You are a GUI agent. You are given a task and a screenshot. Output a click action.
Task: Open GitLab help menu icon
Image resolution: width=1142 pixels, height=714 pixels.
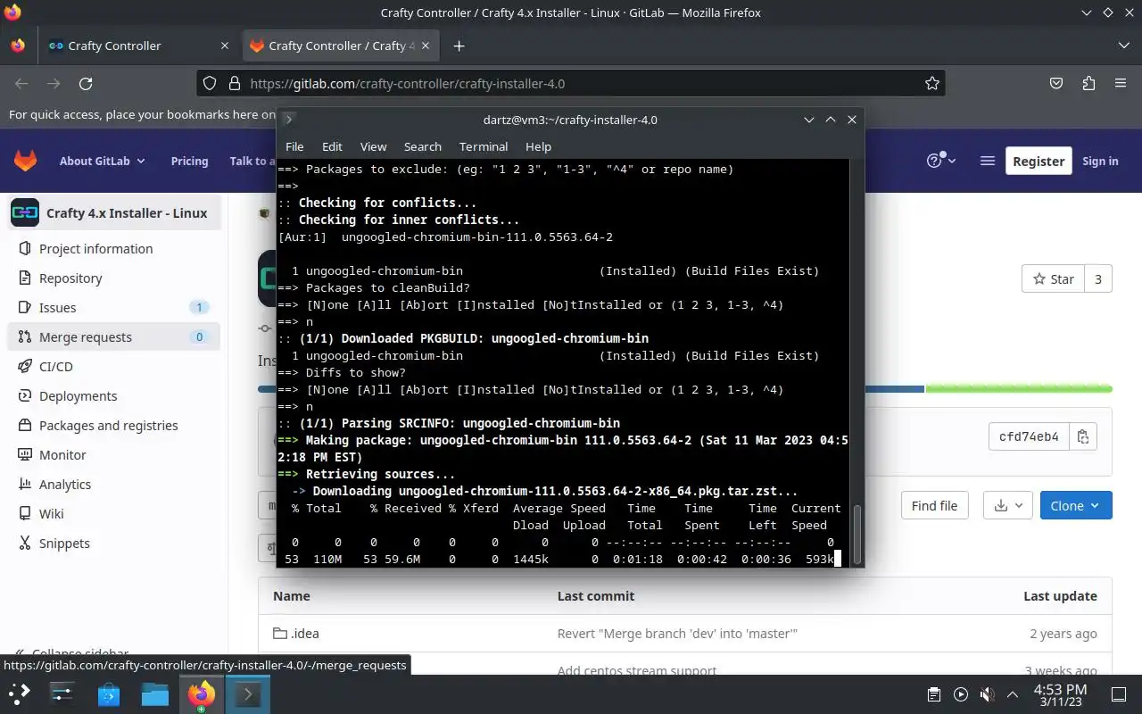[940, 161]
